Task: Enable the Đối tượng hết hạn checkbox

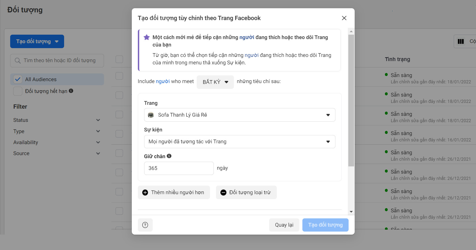Action: [18, 91]
